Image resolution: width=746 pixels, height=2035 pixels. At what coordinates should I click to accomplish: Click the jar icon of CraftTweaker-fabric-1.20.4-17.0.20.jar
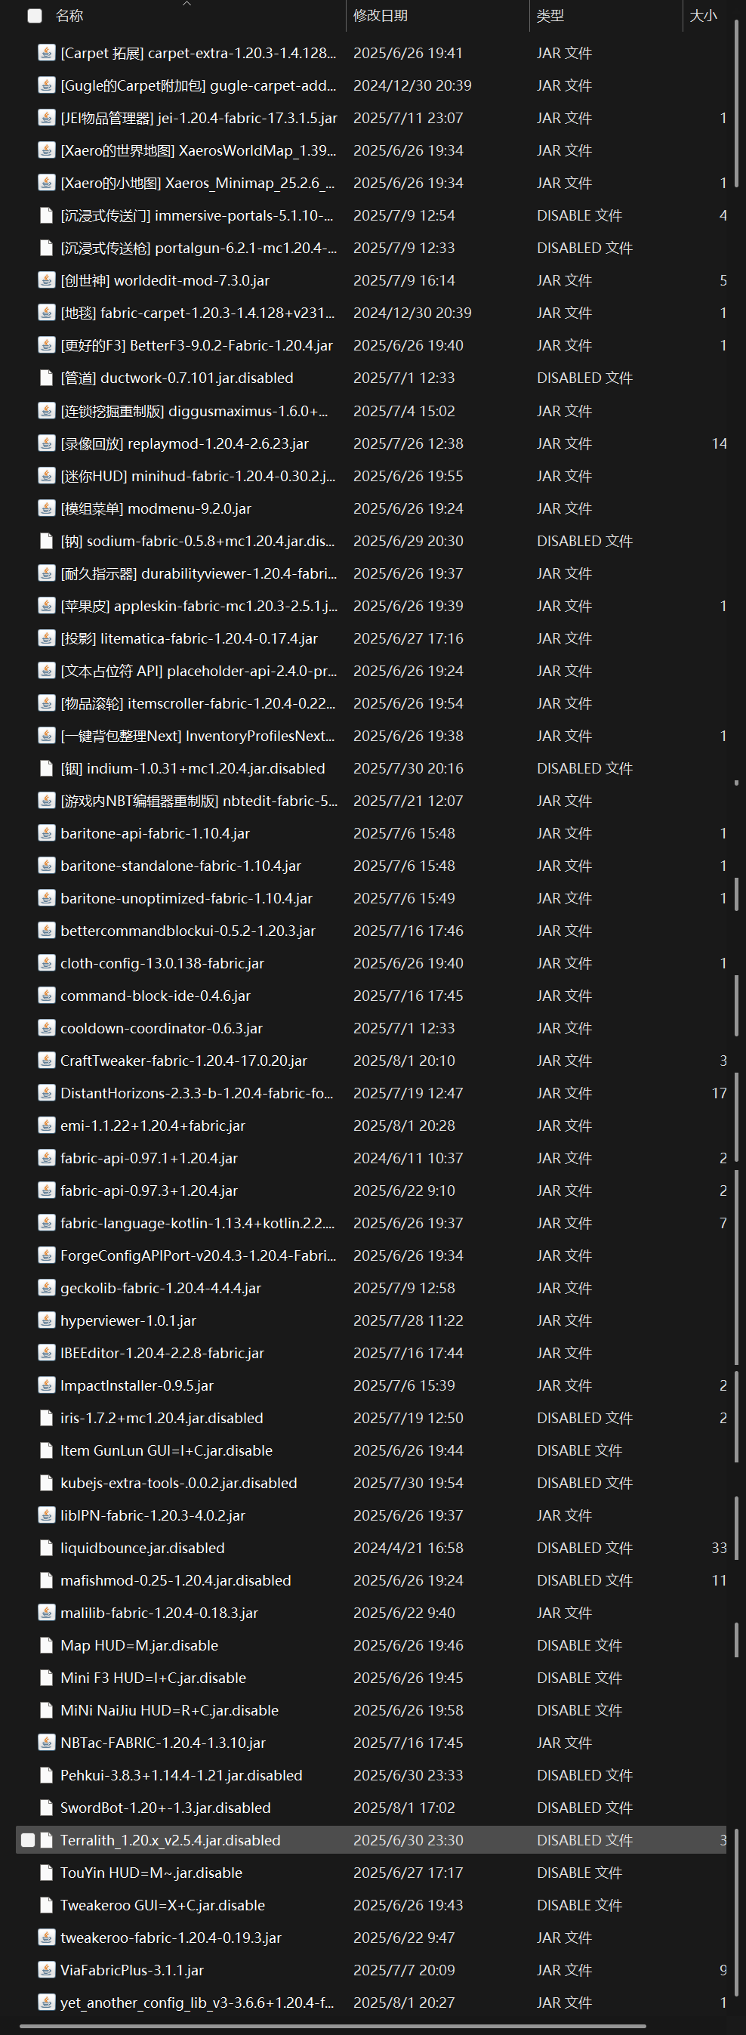tap(47, 1060)
